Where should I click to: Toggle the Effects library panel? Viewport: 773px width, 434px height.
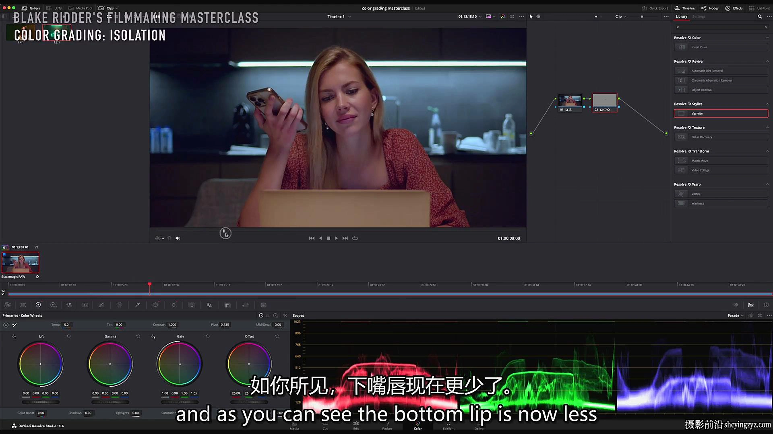(x=734, y=8)
